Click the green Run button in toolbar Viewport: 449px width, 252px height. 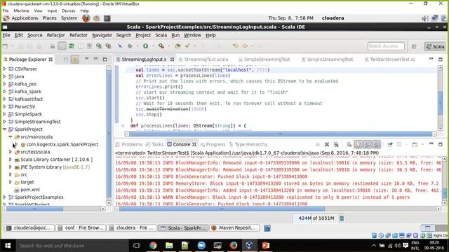145,46
